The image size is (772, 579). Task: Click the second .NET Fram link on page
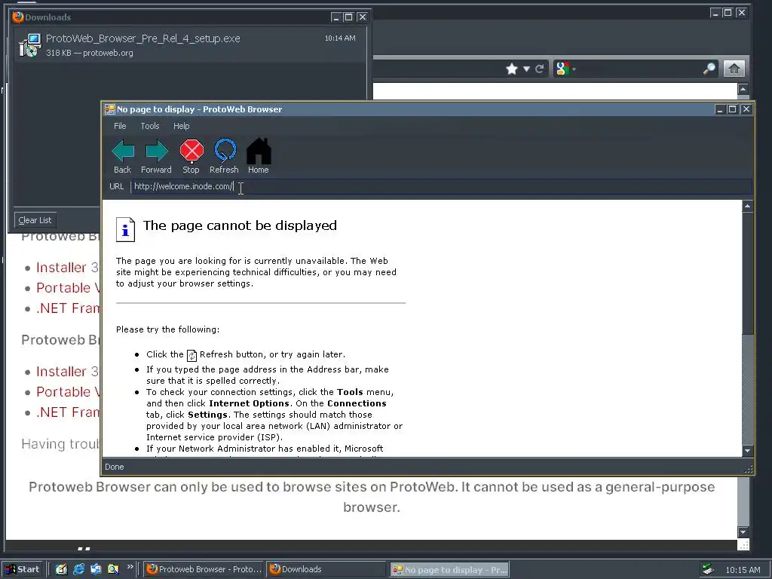67,412
